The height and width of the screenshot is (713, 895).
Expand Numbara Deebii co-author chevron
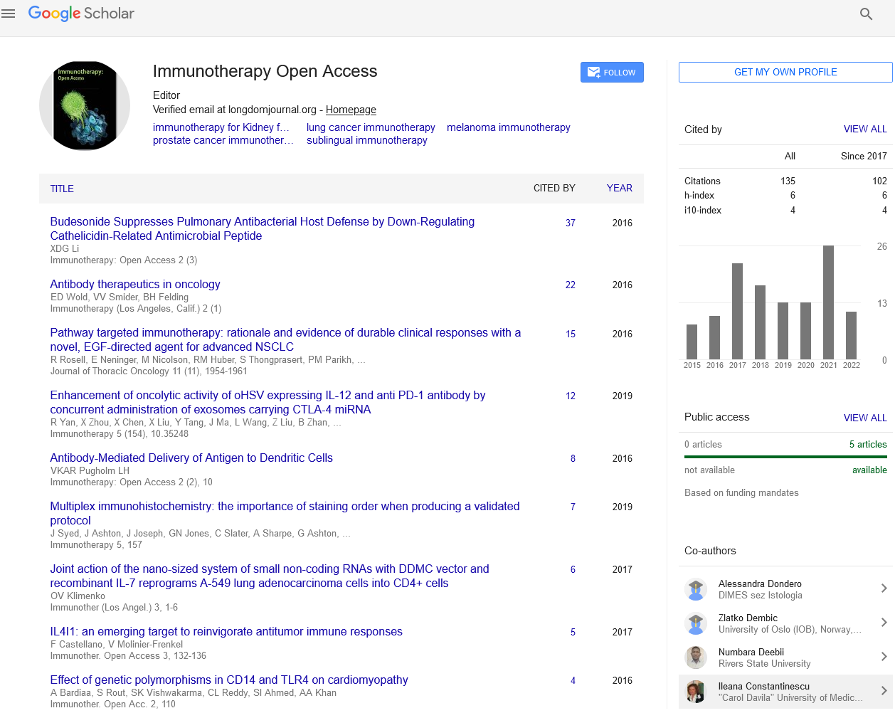884,657
